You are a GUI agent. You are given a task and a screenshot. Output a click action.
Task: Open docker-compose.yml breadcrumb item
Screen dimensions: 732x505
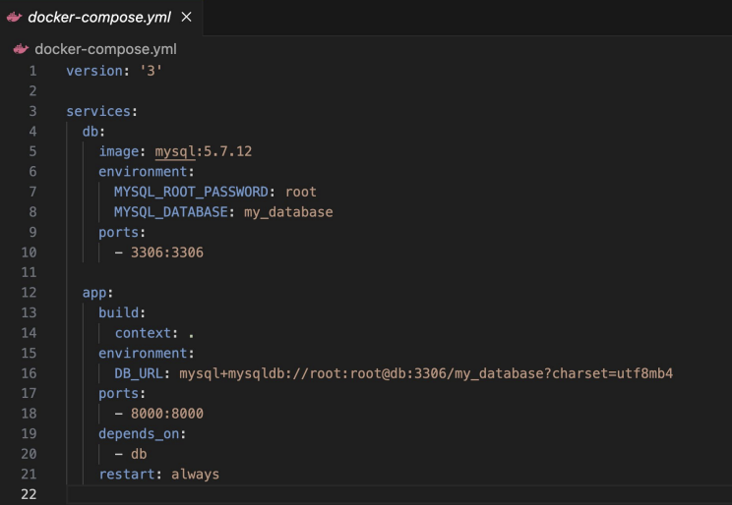point(105,49)
